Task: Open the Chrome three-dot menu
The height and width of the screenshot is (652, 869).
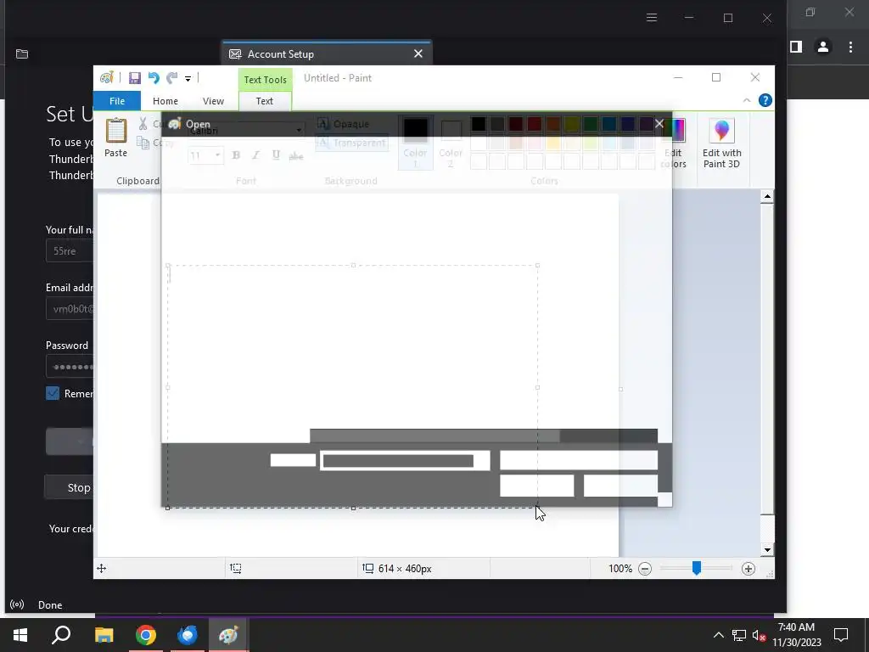Action: [x=850, y=48]
